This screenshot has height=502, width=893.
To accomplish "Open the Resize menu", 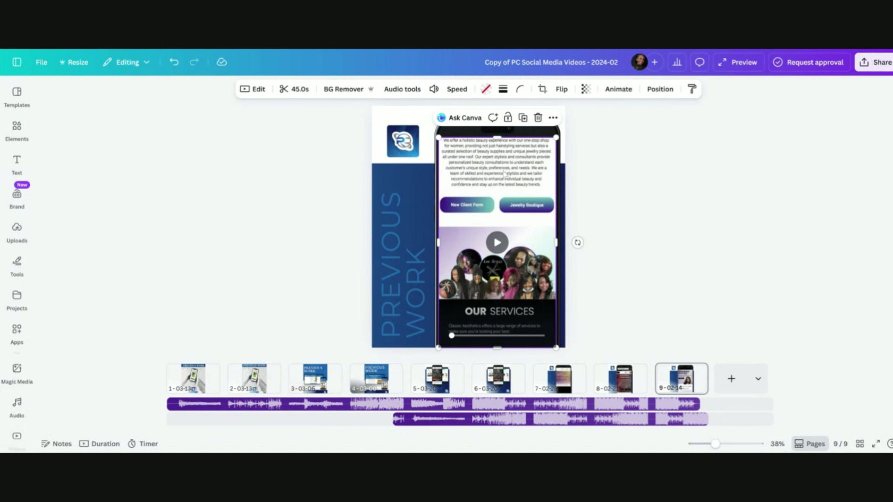I will (x=74, y=62).
